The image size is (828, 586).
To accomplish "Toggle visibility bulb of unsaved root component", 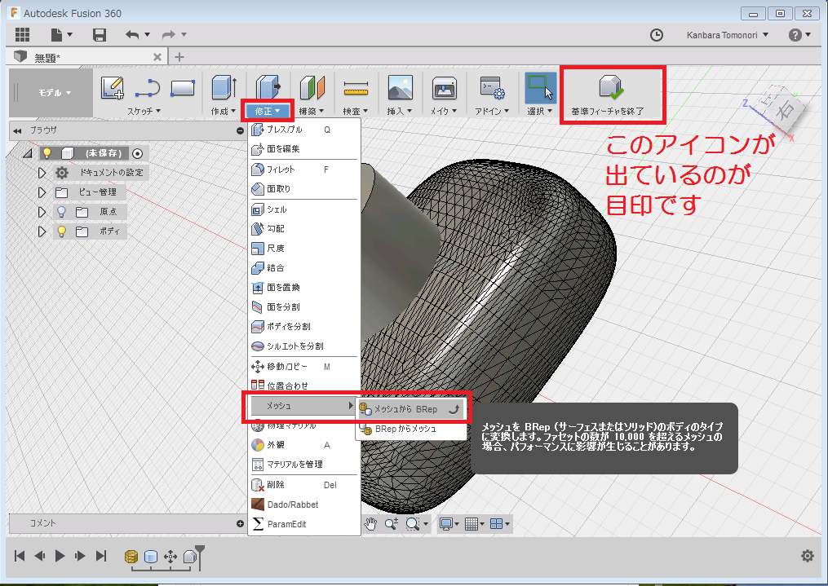I will pyautogui.click(x=47, y=153).
